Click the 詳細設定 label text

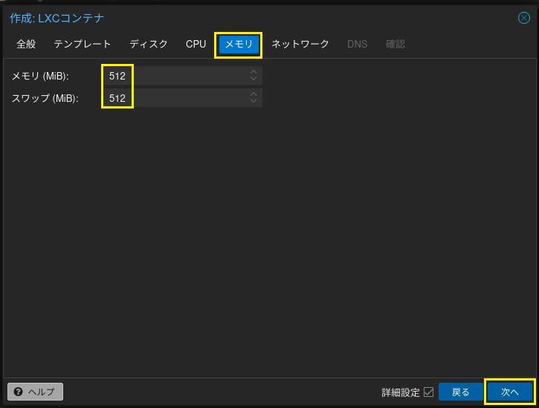(401, 392)
